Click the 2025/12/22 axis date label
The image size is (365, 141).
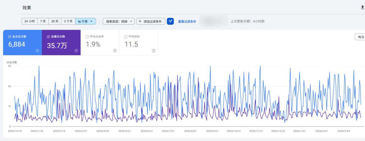(x=278, y=131)
